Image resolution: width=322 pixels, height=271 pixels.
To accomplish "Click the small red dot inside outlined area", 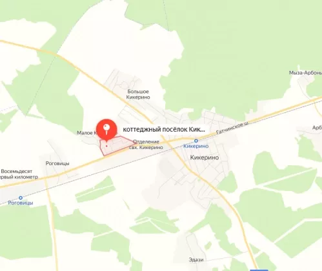I will [x=106, y=146].
